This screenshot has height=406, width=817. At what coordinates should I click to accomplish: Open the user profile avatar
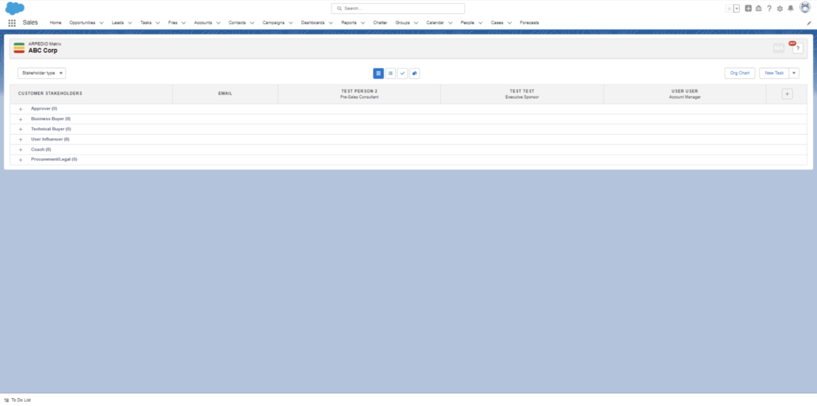pyautogui.click(x=805, y=8)
